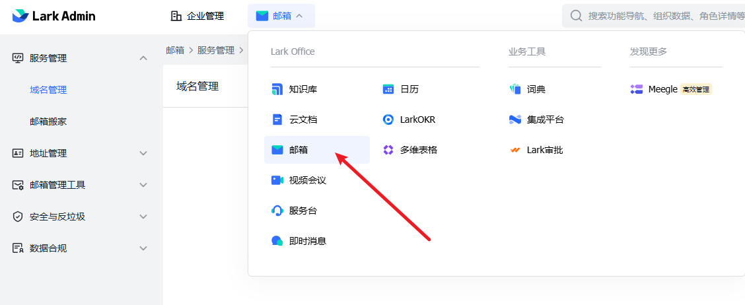
Task: Expand the 地址管理 chevron
Action: [143, 153]
